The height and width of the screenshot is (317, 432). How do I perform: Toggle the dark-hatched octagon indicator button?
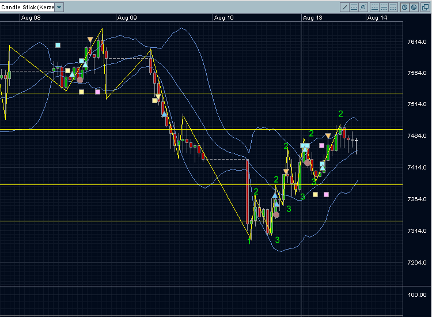414,7
